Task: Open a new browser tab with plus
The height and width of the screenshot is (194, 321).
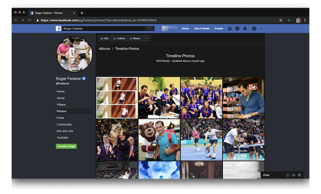Action: click(82, 13)
